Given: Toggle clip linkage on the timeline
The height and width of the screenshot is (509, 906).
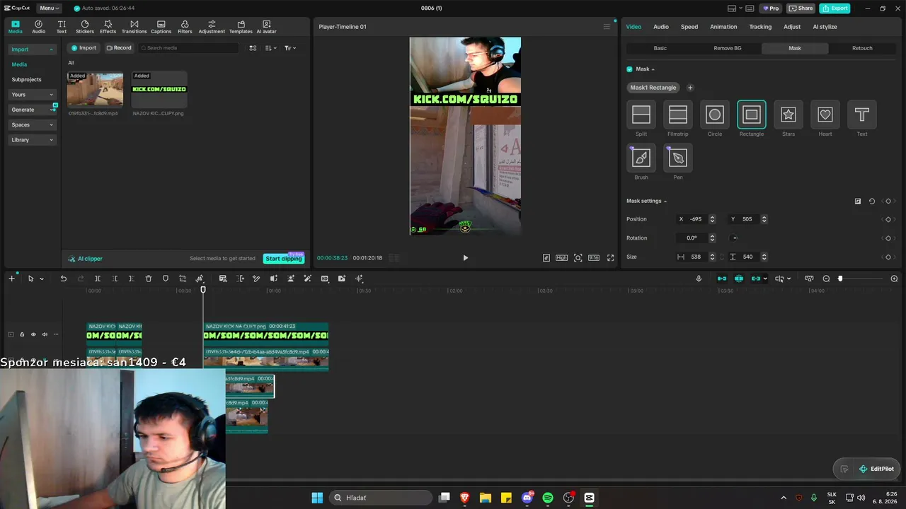Looking at the screenshot, I should coord(756,279).
